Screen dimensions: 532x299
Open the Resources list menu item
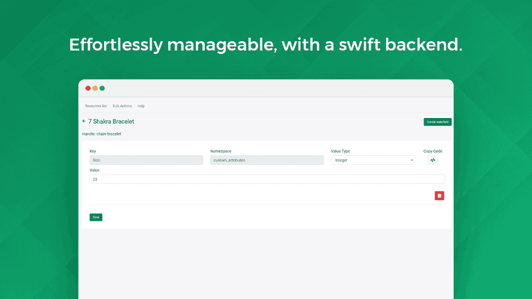click(96, 106)
